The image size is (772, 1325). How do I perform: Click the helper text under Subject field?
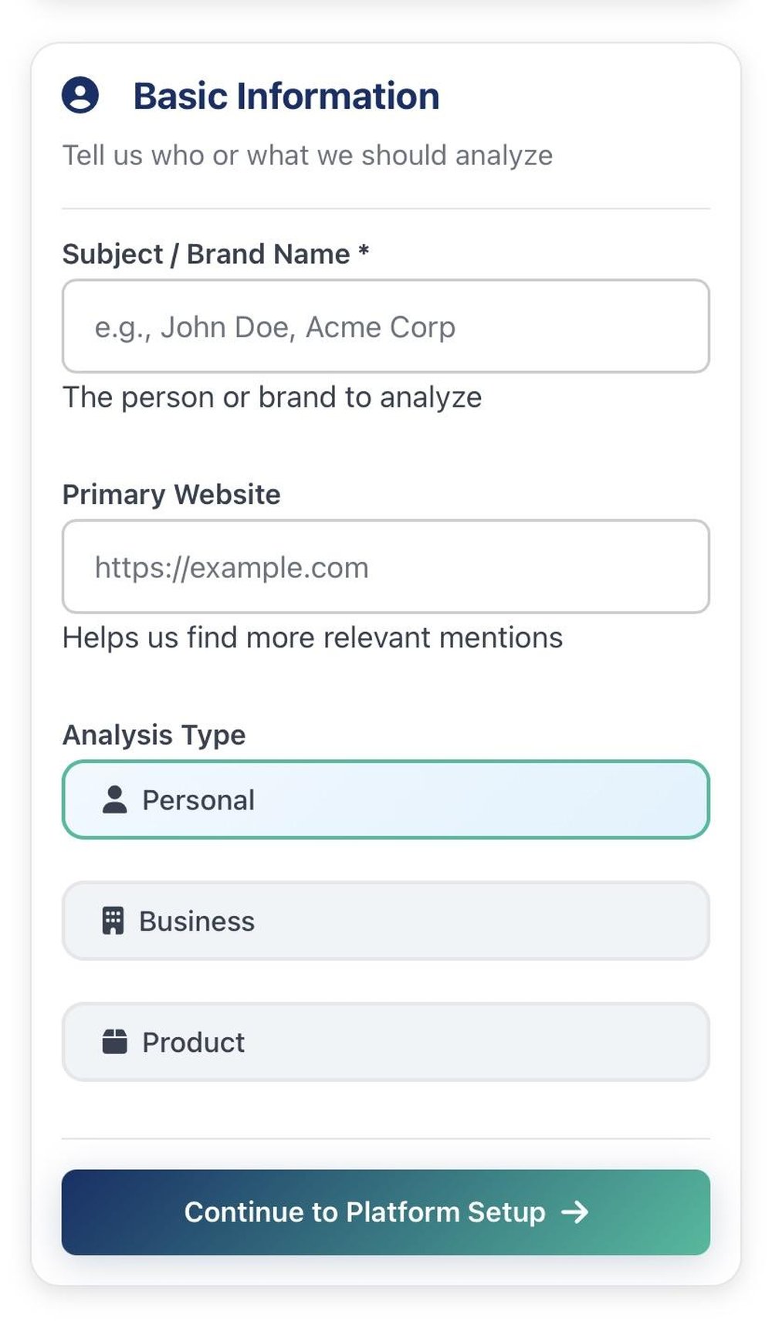(272, 397)
